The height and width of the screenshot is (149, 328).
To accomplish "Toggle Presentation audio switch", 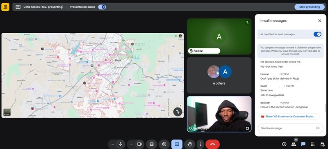I will click(102, 7).
